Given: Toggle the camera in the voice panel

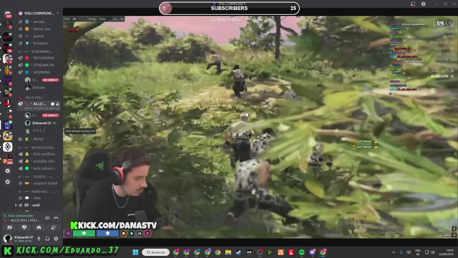Looking at the screenshot, I should [10, 227].
